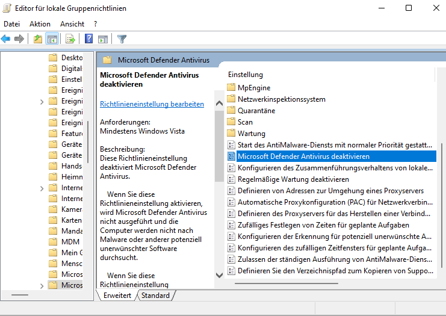Click the Heimnetz folder icon in tree
Image resolution: width=446 pixels, height=316 pixels.
[53, 177]
